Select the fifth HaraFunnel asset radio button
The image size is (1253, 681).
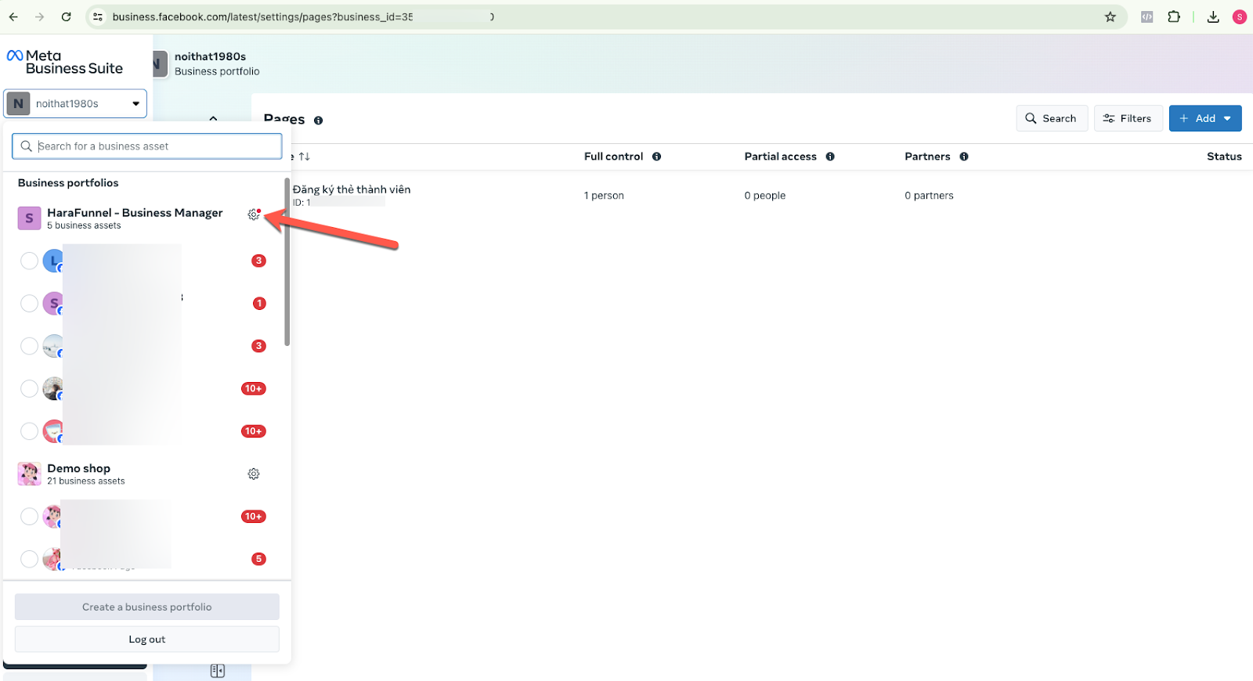(x=29, y=431)
